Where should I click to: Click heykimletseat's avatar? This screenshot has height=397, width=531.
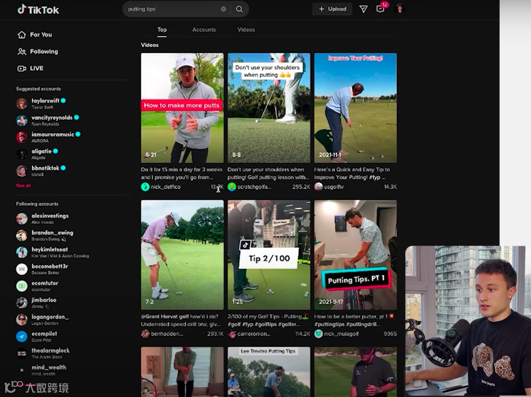coord(22,252)
